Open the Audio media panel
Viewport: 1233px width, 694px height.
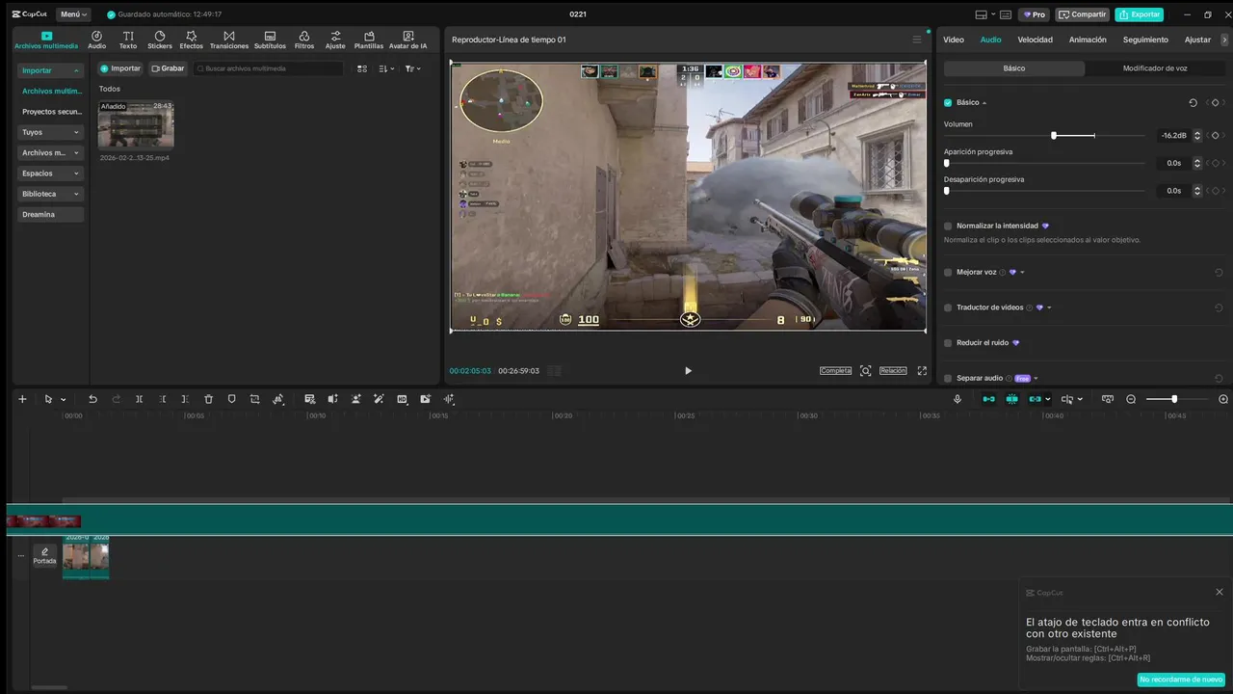click(x=96, y=40)
